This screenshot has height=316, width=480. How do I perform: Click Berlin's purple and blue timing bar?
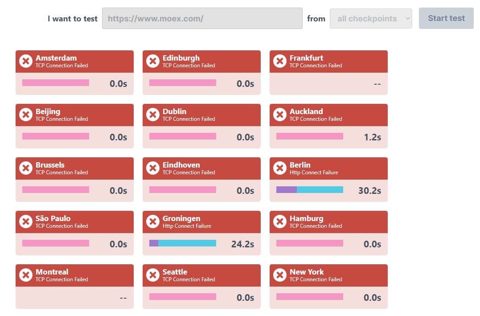309,190
